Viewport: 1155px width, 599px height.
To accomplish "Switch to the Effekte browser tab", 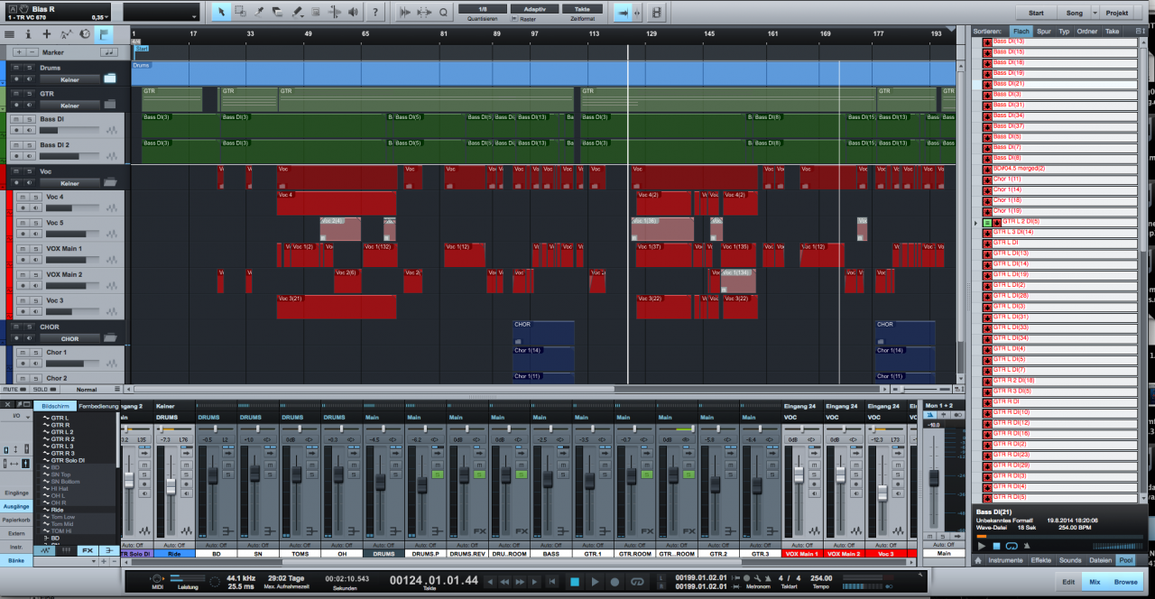I will click(x=1040, y=560).
